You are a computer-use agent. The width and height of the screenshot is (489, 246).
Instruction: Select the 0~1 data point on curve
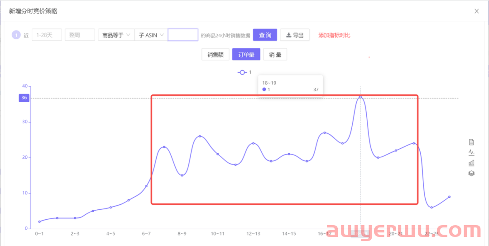[39, 222]
